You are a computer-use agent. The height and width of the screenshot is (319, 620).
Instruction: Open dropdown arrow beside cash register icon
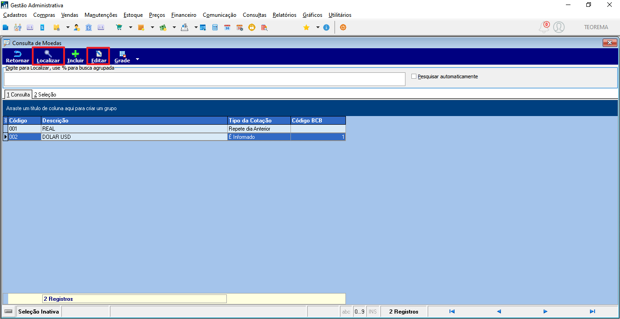196,27
